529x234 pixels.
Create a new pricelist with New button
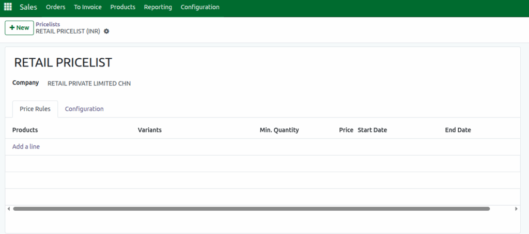tap(19, 28)
